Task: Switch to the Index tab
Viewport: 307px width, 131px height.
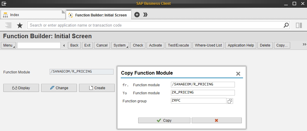Action: pos(33,15)
